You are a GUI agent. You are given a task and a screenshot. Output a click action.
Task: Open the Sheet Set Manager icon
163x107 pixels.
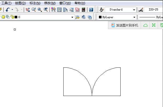pos(71,10)
